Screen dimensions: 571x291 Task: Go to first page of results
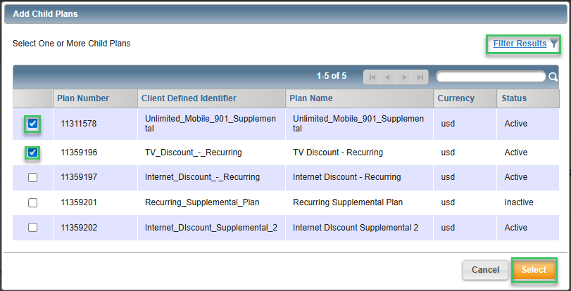372,77
